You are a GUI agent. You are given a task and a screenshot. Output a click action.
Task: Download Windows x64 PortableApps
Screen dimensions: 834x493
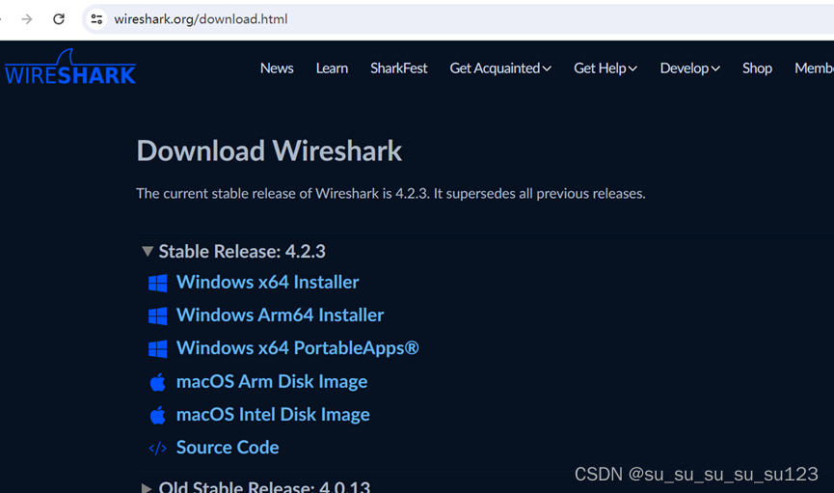click(x=297, y=348)
